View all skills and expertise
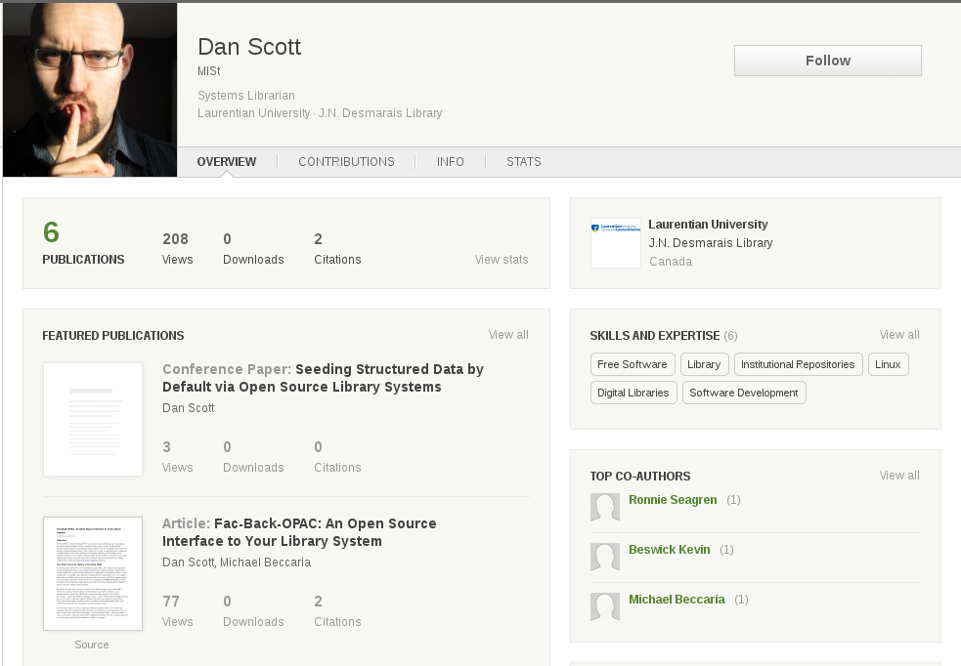This screenshot has height=666, width=961. [899, 335]
